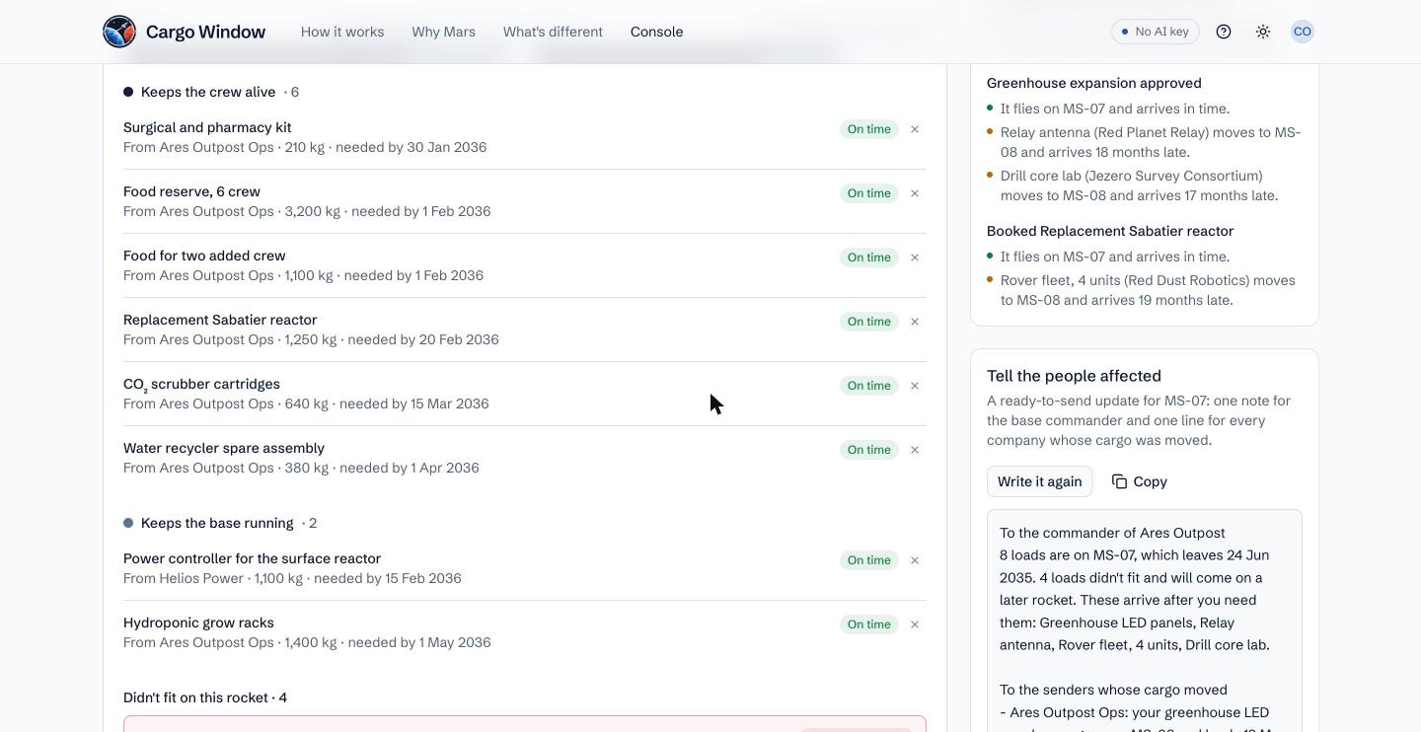Click the Copy icon button
This screenshot has width=1421, height=732.
pos(1140,481)
